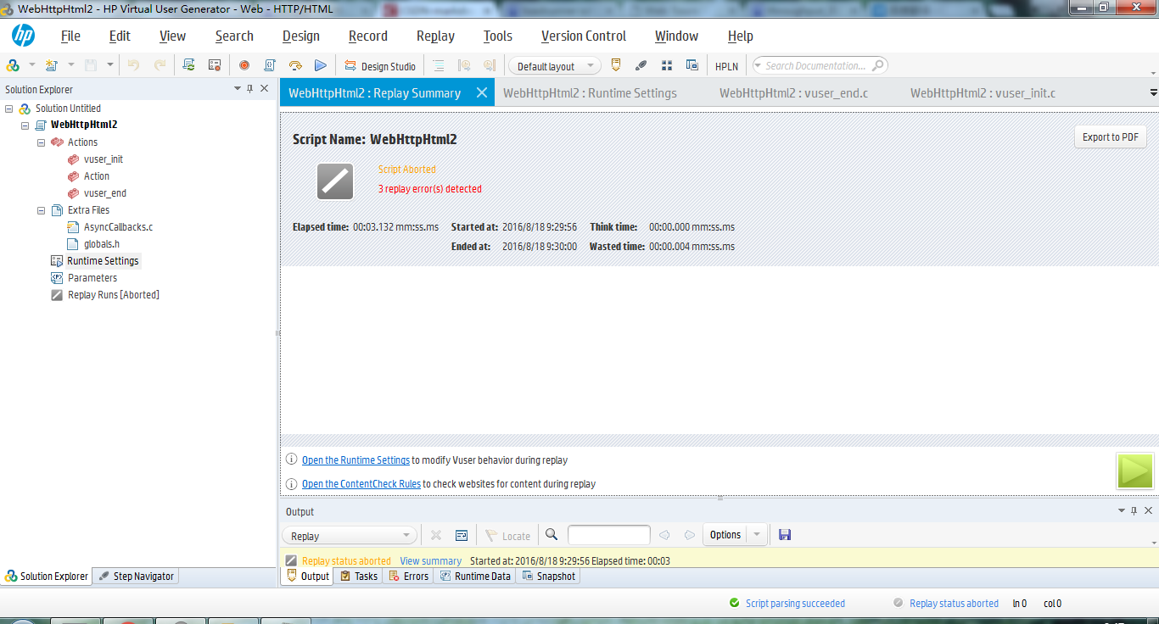Pin the Solution Explorer panel
1159x624 pixels.
tap(249, 88)
